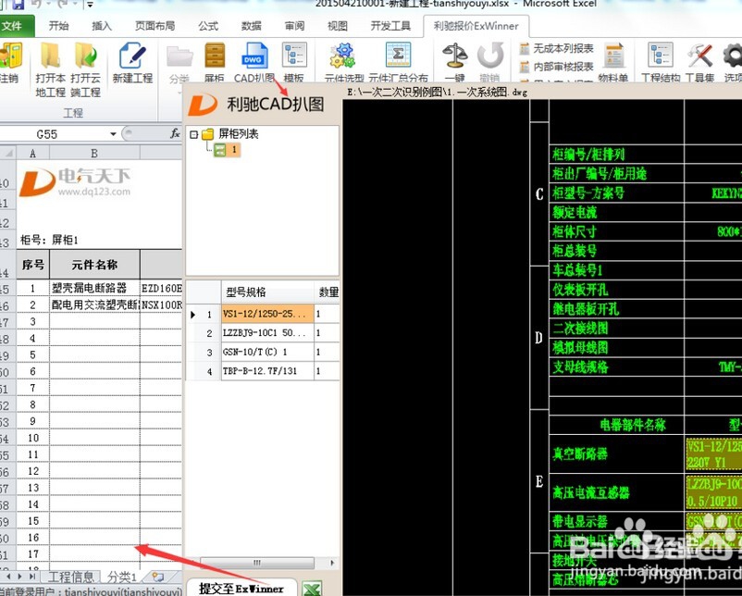
Task: Open the 模板 template icon
Action: coord(294,56)
